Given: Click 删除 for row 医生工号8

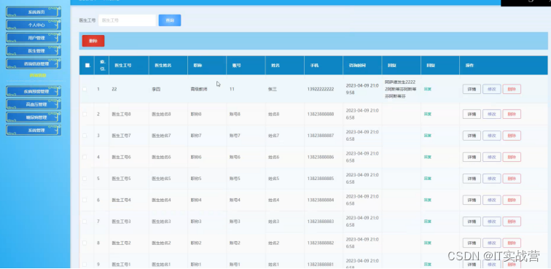Looking at the screenshot, I should pyautogui.click(x=512, y=114).
